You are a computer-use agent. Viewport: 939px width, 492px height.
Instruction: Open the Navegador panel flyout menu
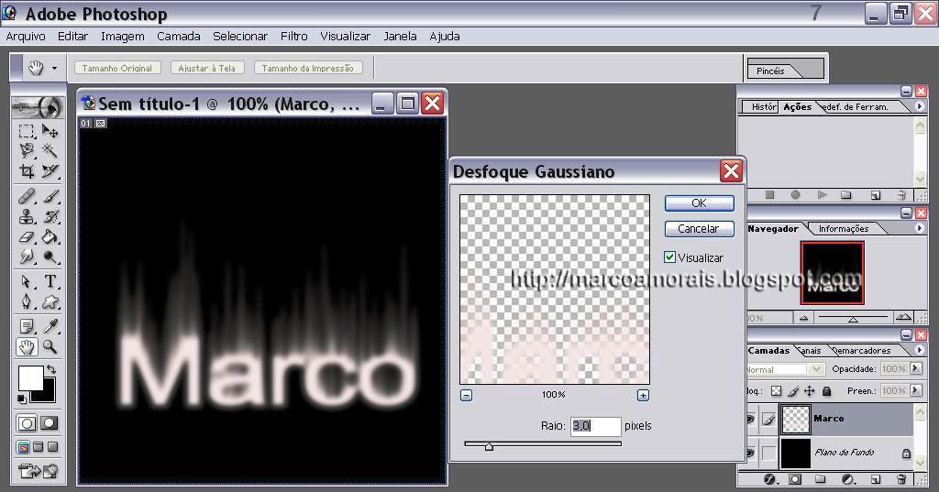(919, 228)
